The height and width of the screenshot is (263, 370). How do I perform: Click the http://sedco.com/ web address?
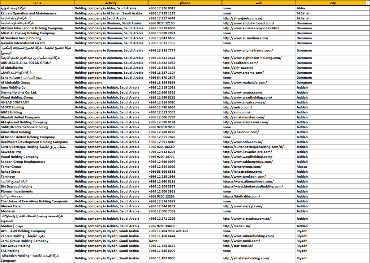(x=237, y=107)
